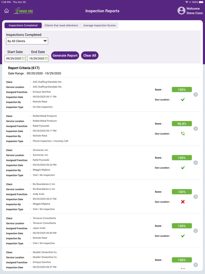Open ASG Staffing/Glendale Hts inspection arrow
The height and width of the screenshot is (274, 205).
coord(196,95)
